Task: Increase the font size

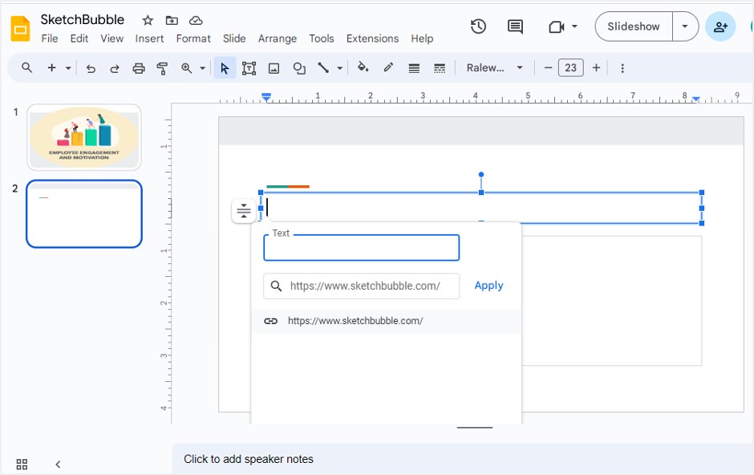Action: [x=596, y=67]
